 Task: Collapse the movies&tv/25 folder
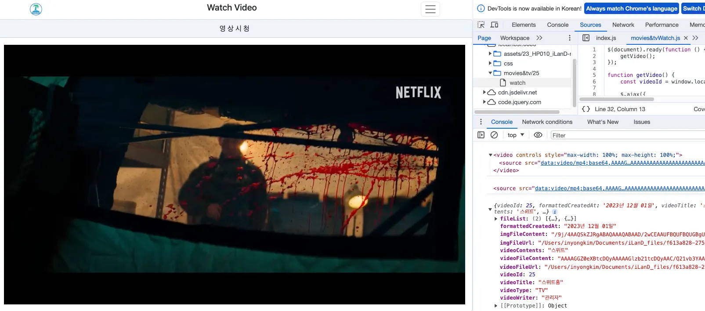click(x=490, y=73)
